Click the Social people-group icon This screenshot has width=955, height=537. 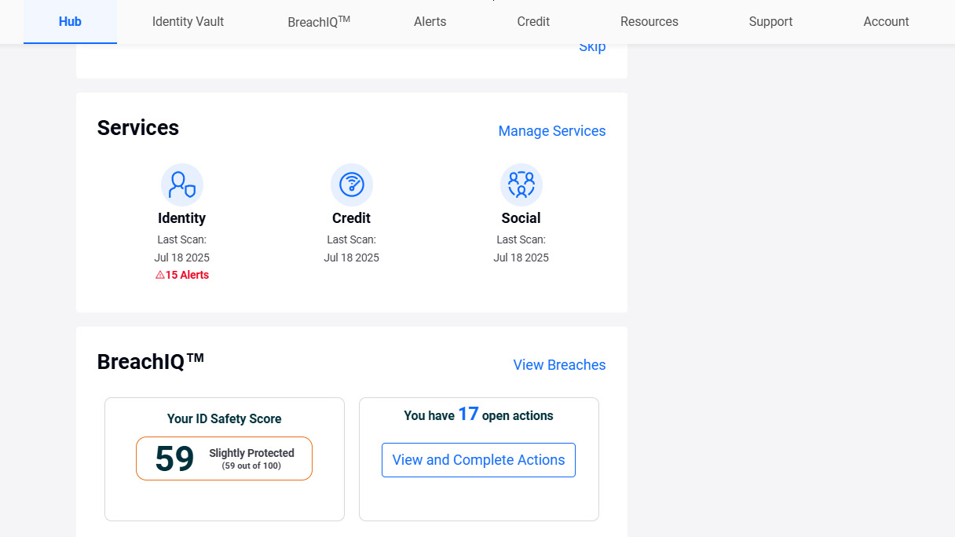pos(521,185)
